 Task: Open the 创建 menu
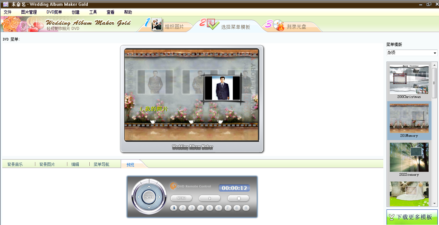pyautogui.click(x=75, y=12)
